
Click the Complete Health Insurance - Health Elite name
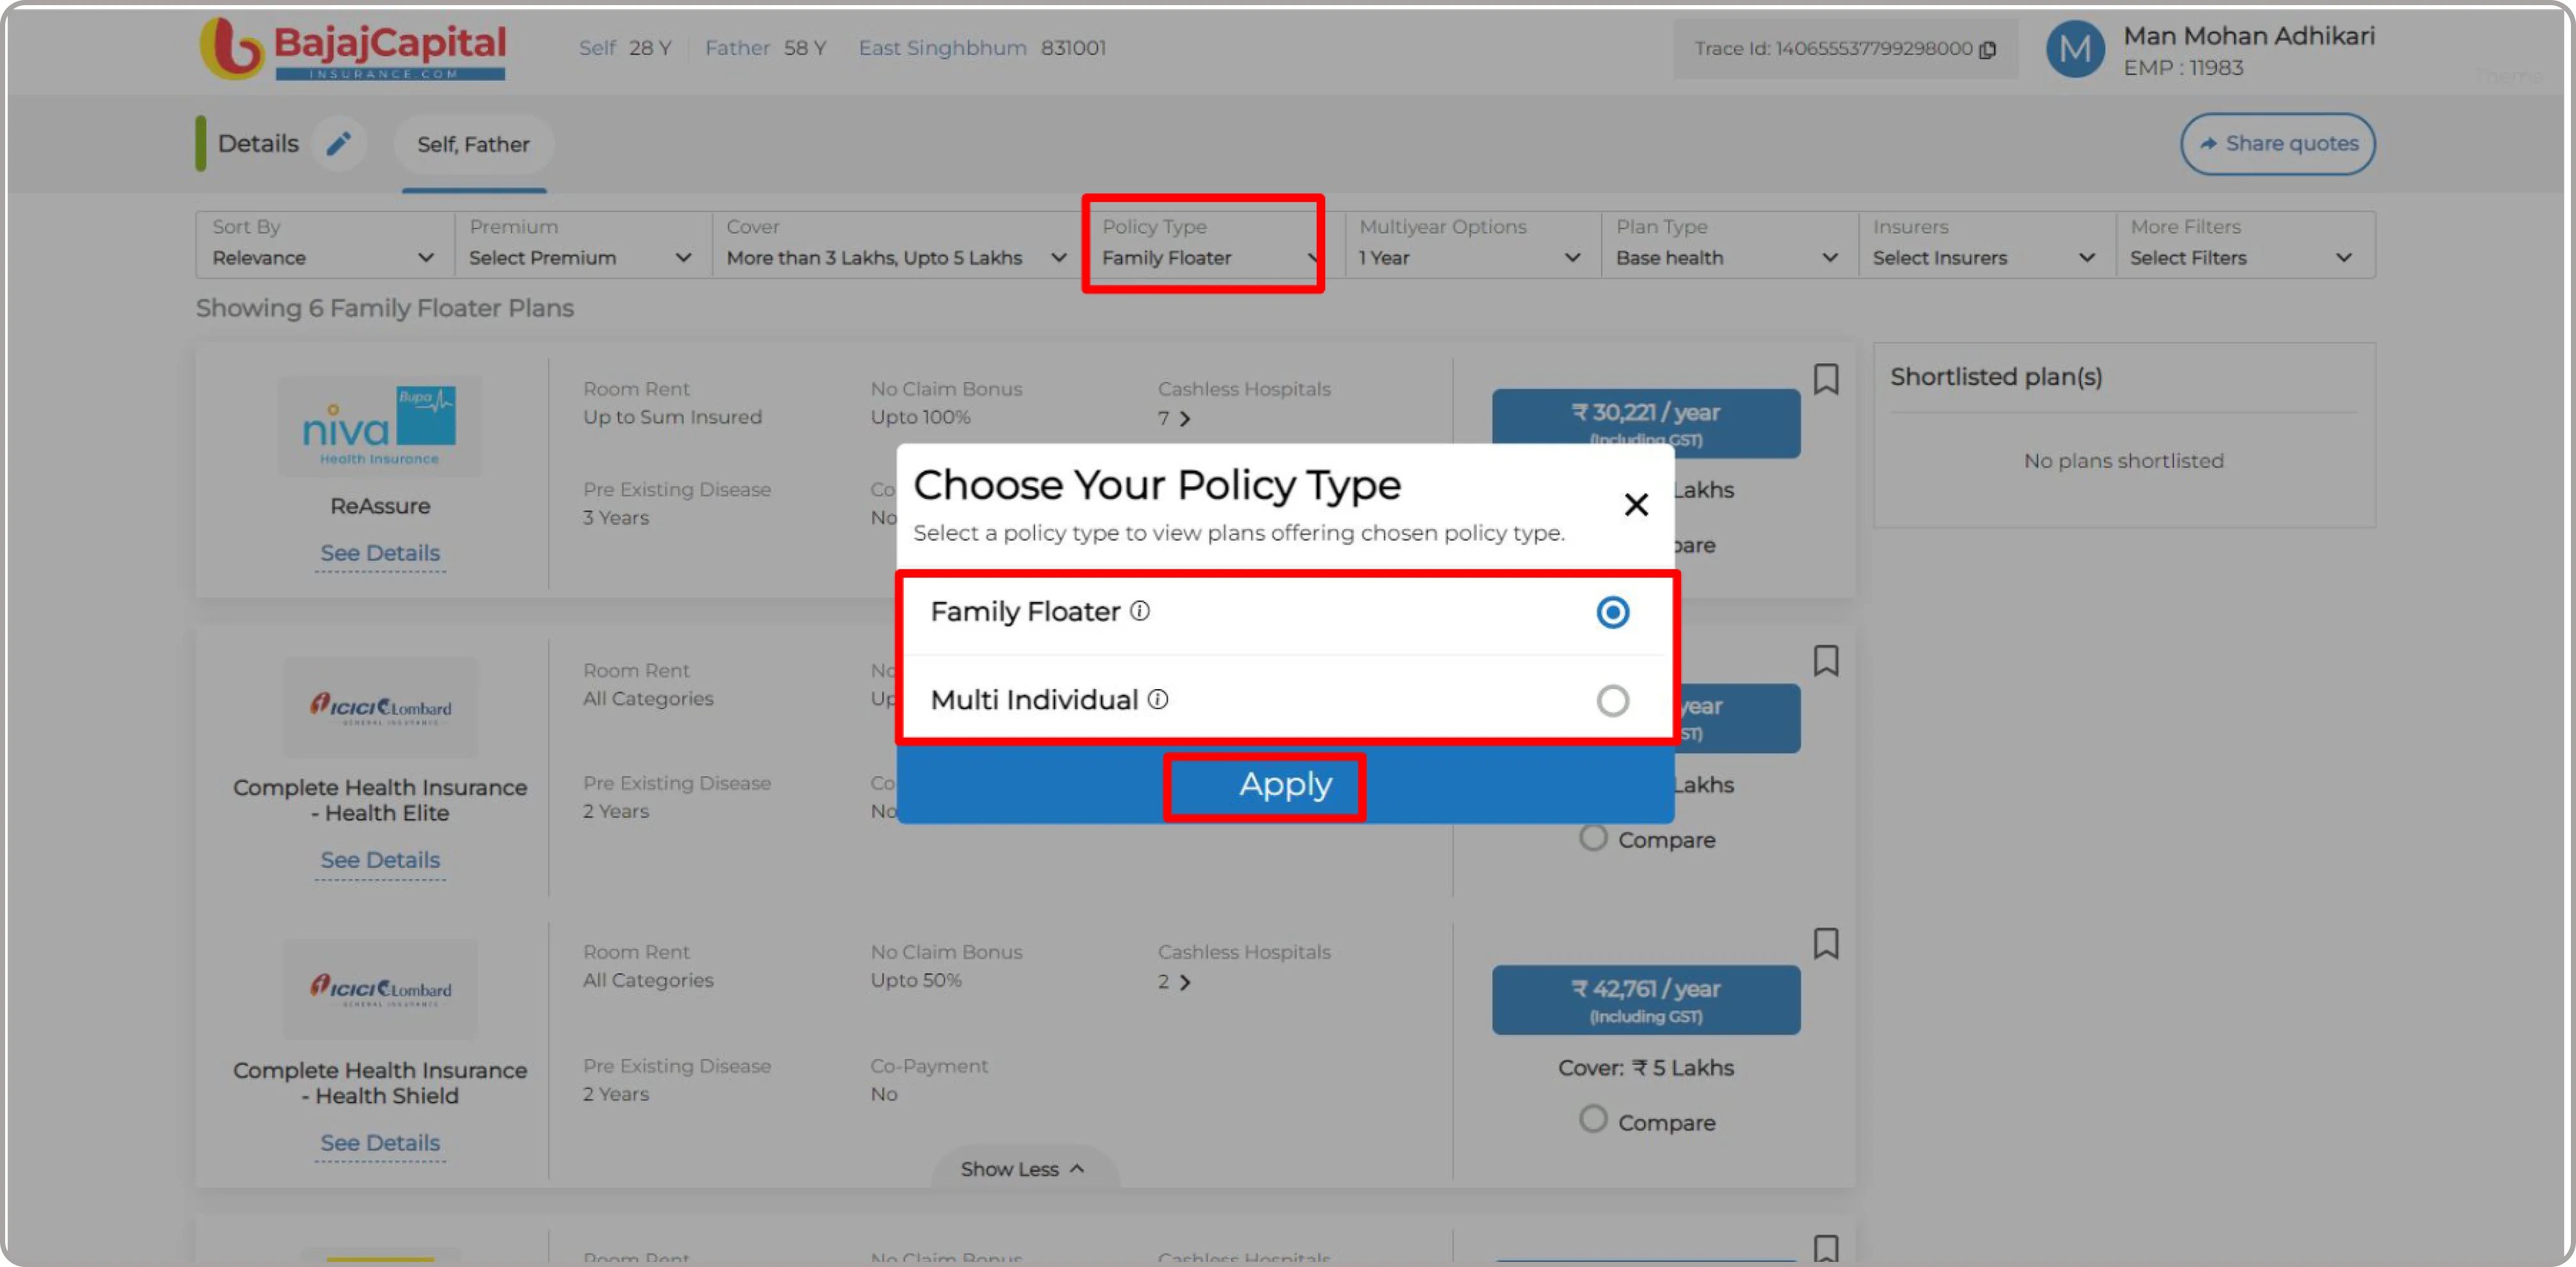380,801
